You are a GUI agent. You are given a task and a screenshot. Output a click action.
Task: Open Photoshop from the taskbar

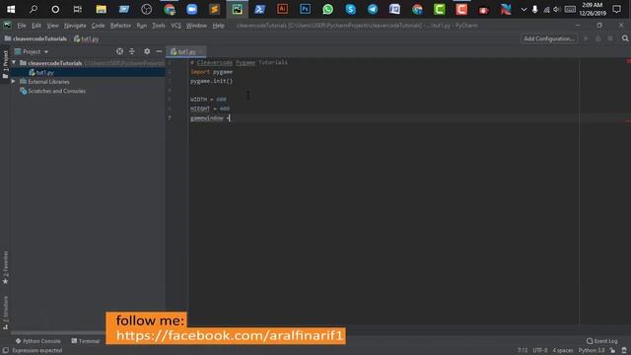click(305, 9)
